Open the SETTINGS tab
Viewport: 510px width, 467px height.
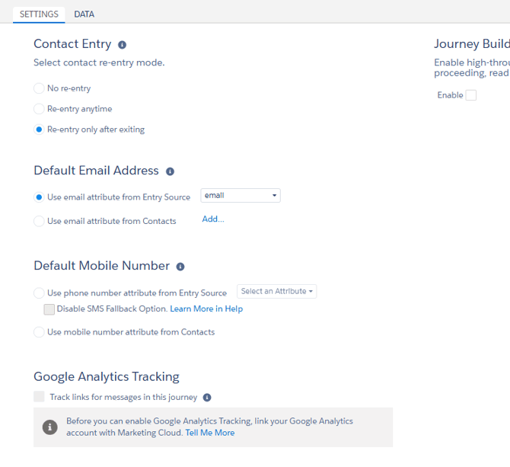[x=39, y=14]
